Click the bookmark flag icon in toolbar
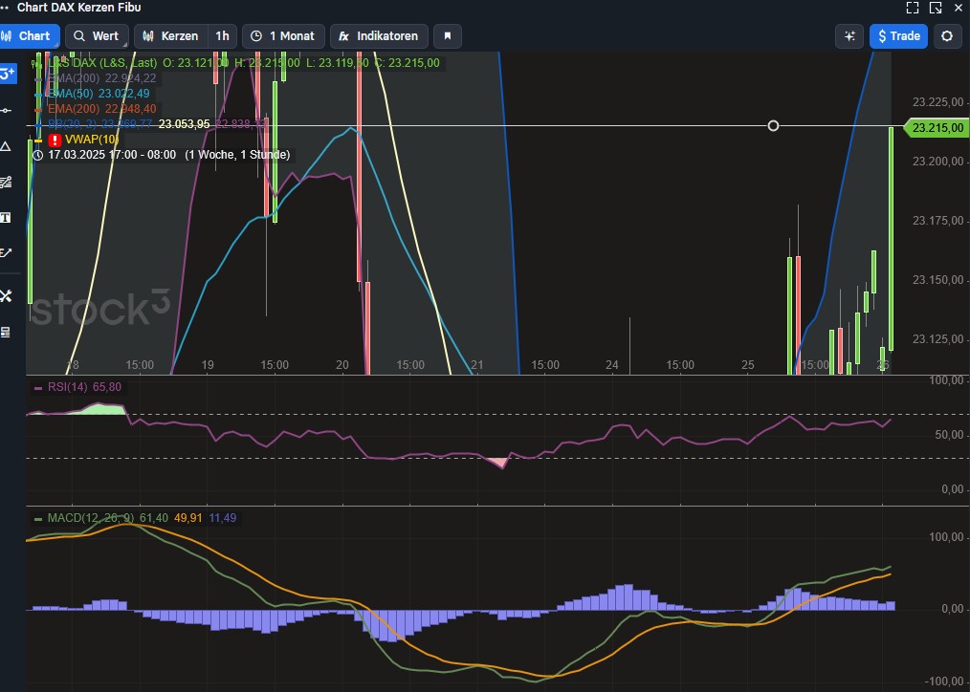 [x=447, y=36]
